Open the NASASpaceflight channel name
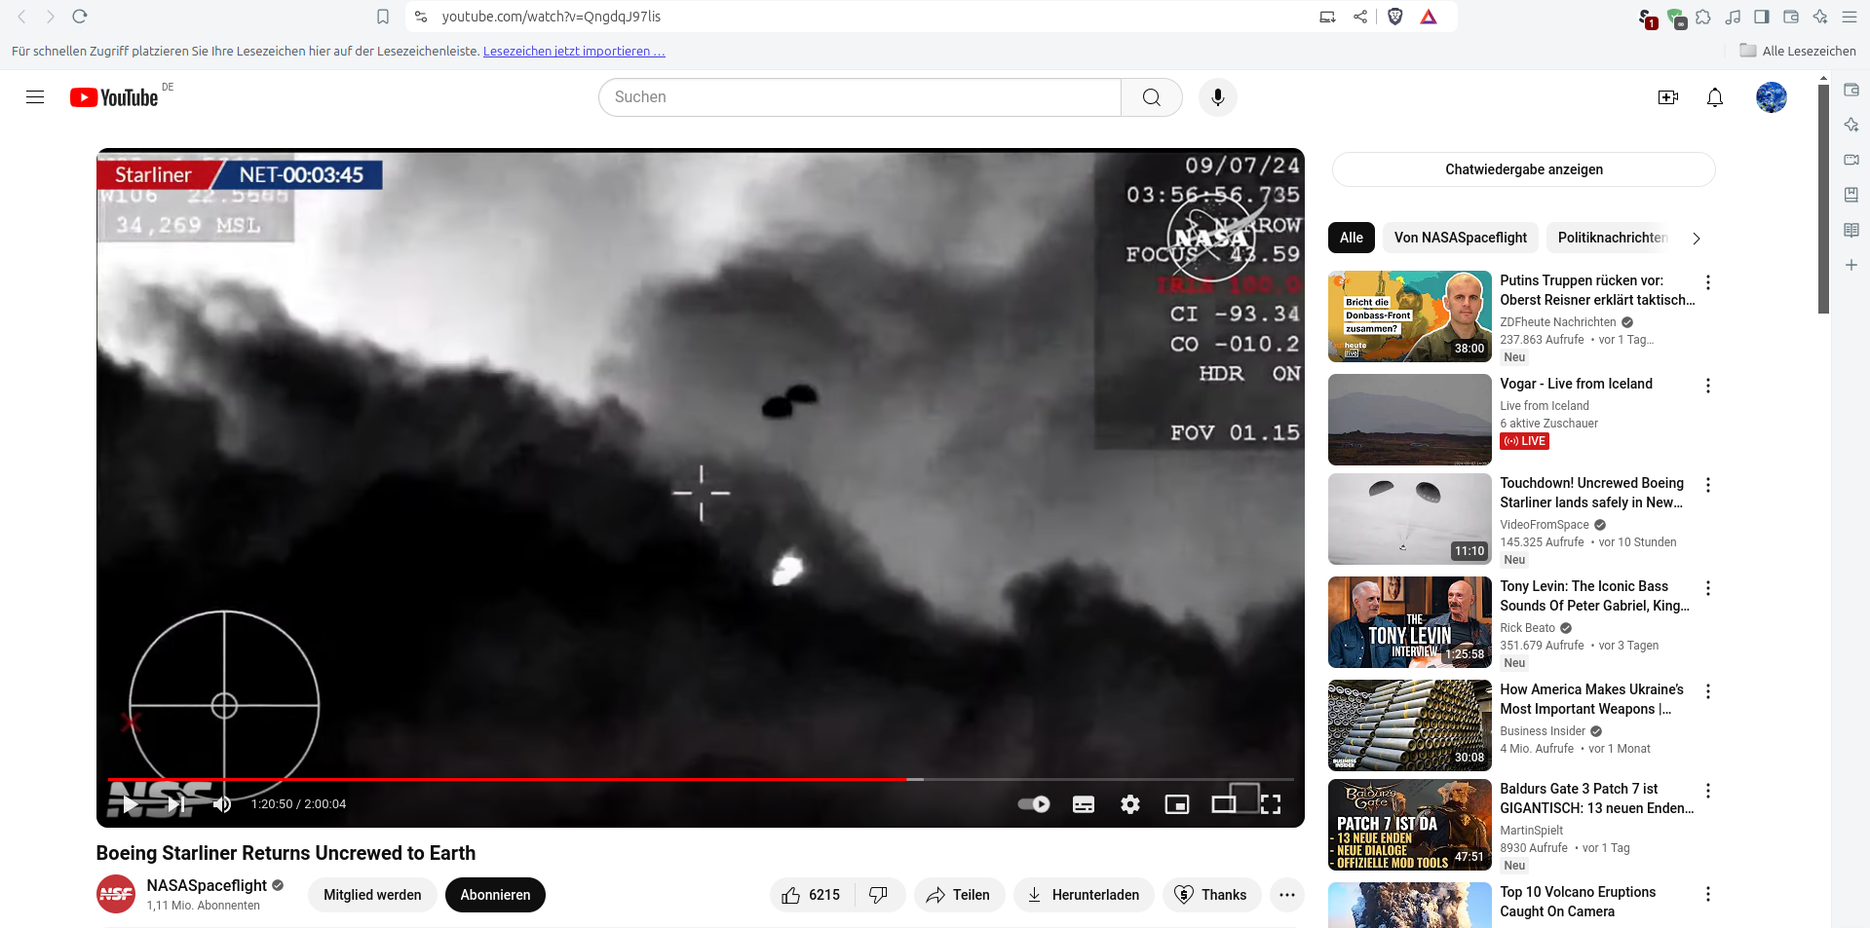Viewport: 1870px width, 928px height. (207, 885)
